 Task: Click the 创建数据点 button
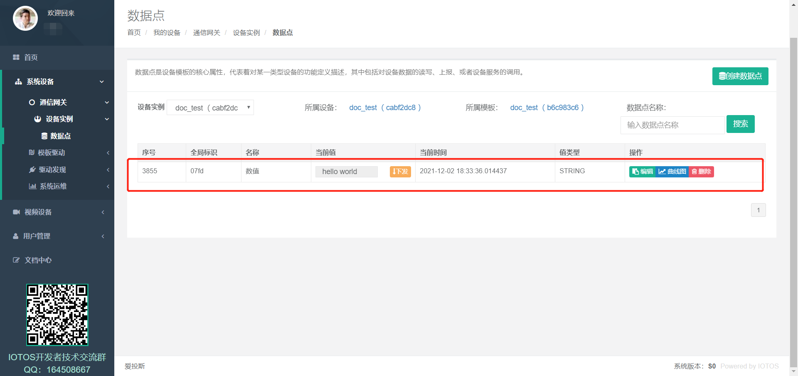[x=740, y=76]
